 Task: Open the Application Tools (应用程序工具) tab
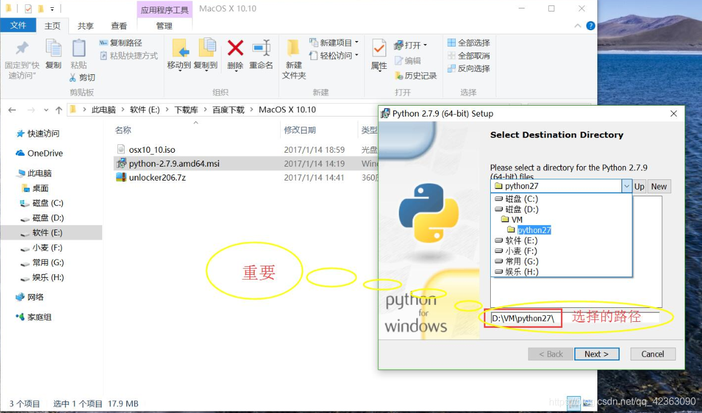point(165,10)
